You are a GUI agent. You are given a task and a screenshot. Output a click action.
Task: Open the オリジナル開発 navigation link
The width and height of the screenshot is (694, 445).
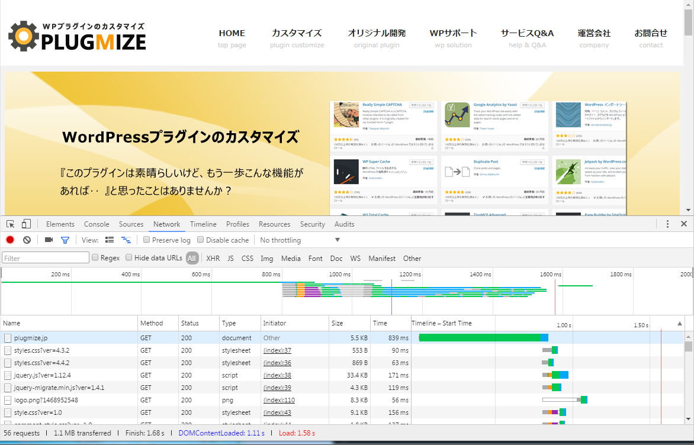(377, 38)
